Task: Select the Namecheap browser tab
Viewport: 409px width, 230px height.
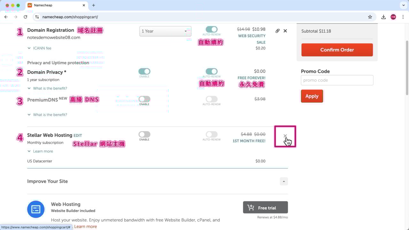Action: (x=54, y=5)
